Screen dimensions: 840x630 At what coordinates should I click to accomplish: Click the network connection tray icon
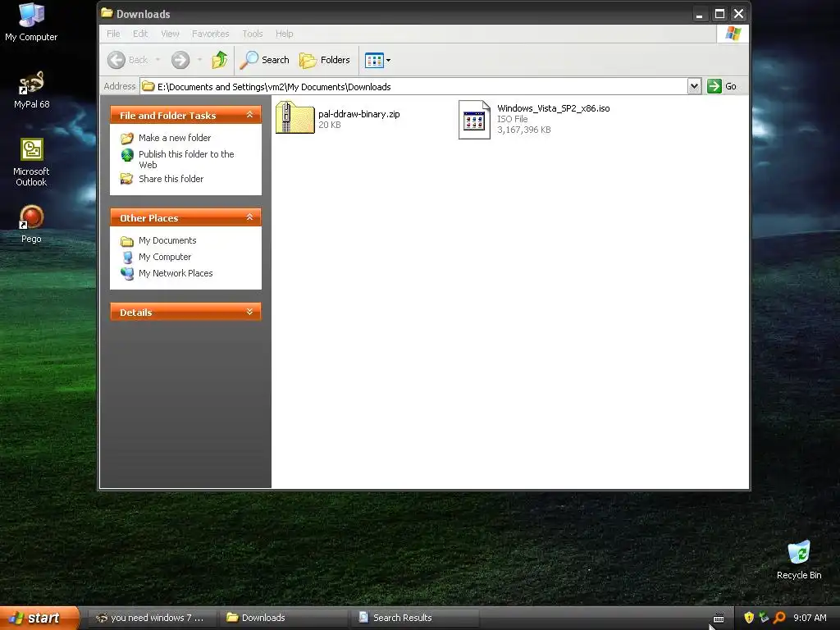(764, 618)
